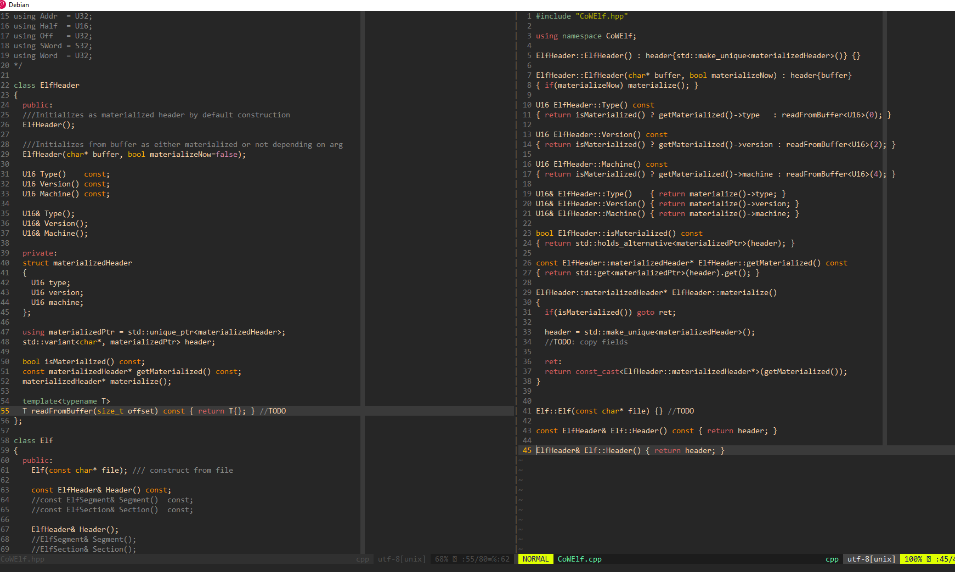Click the :55/80 line counter in the left status line

476,559
